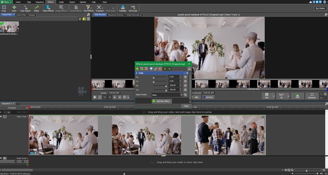Viewport: 328px width, 175px height.
Task: Toggle Video Track 1 visibility eye
Action: 5,117
